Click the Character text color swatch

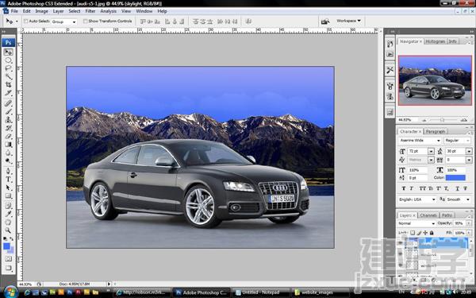coord(455,177)
